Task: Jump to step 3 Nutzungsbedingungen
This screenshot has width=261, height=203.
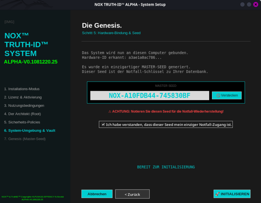Action: [24, 106]
